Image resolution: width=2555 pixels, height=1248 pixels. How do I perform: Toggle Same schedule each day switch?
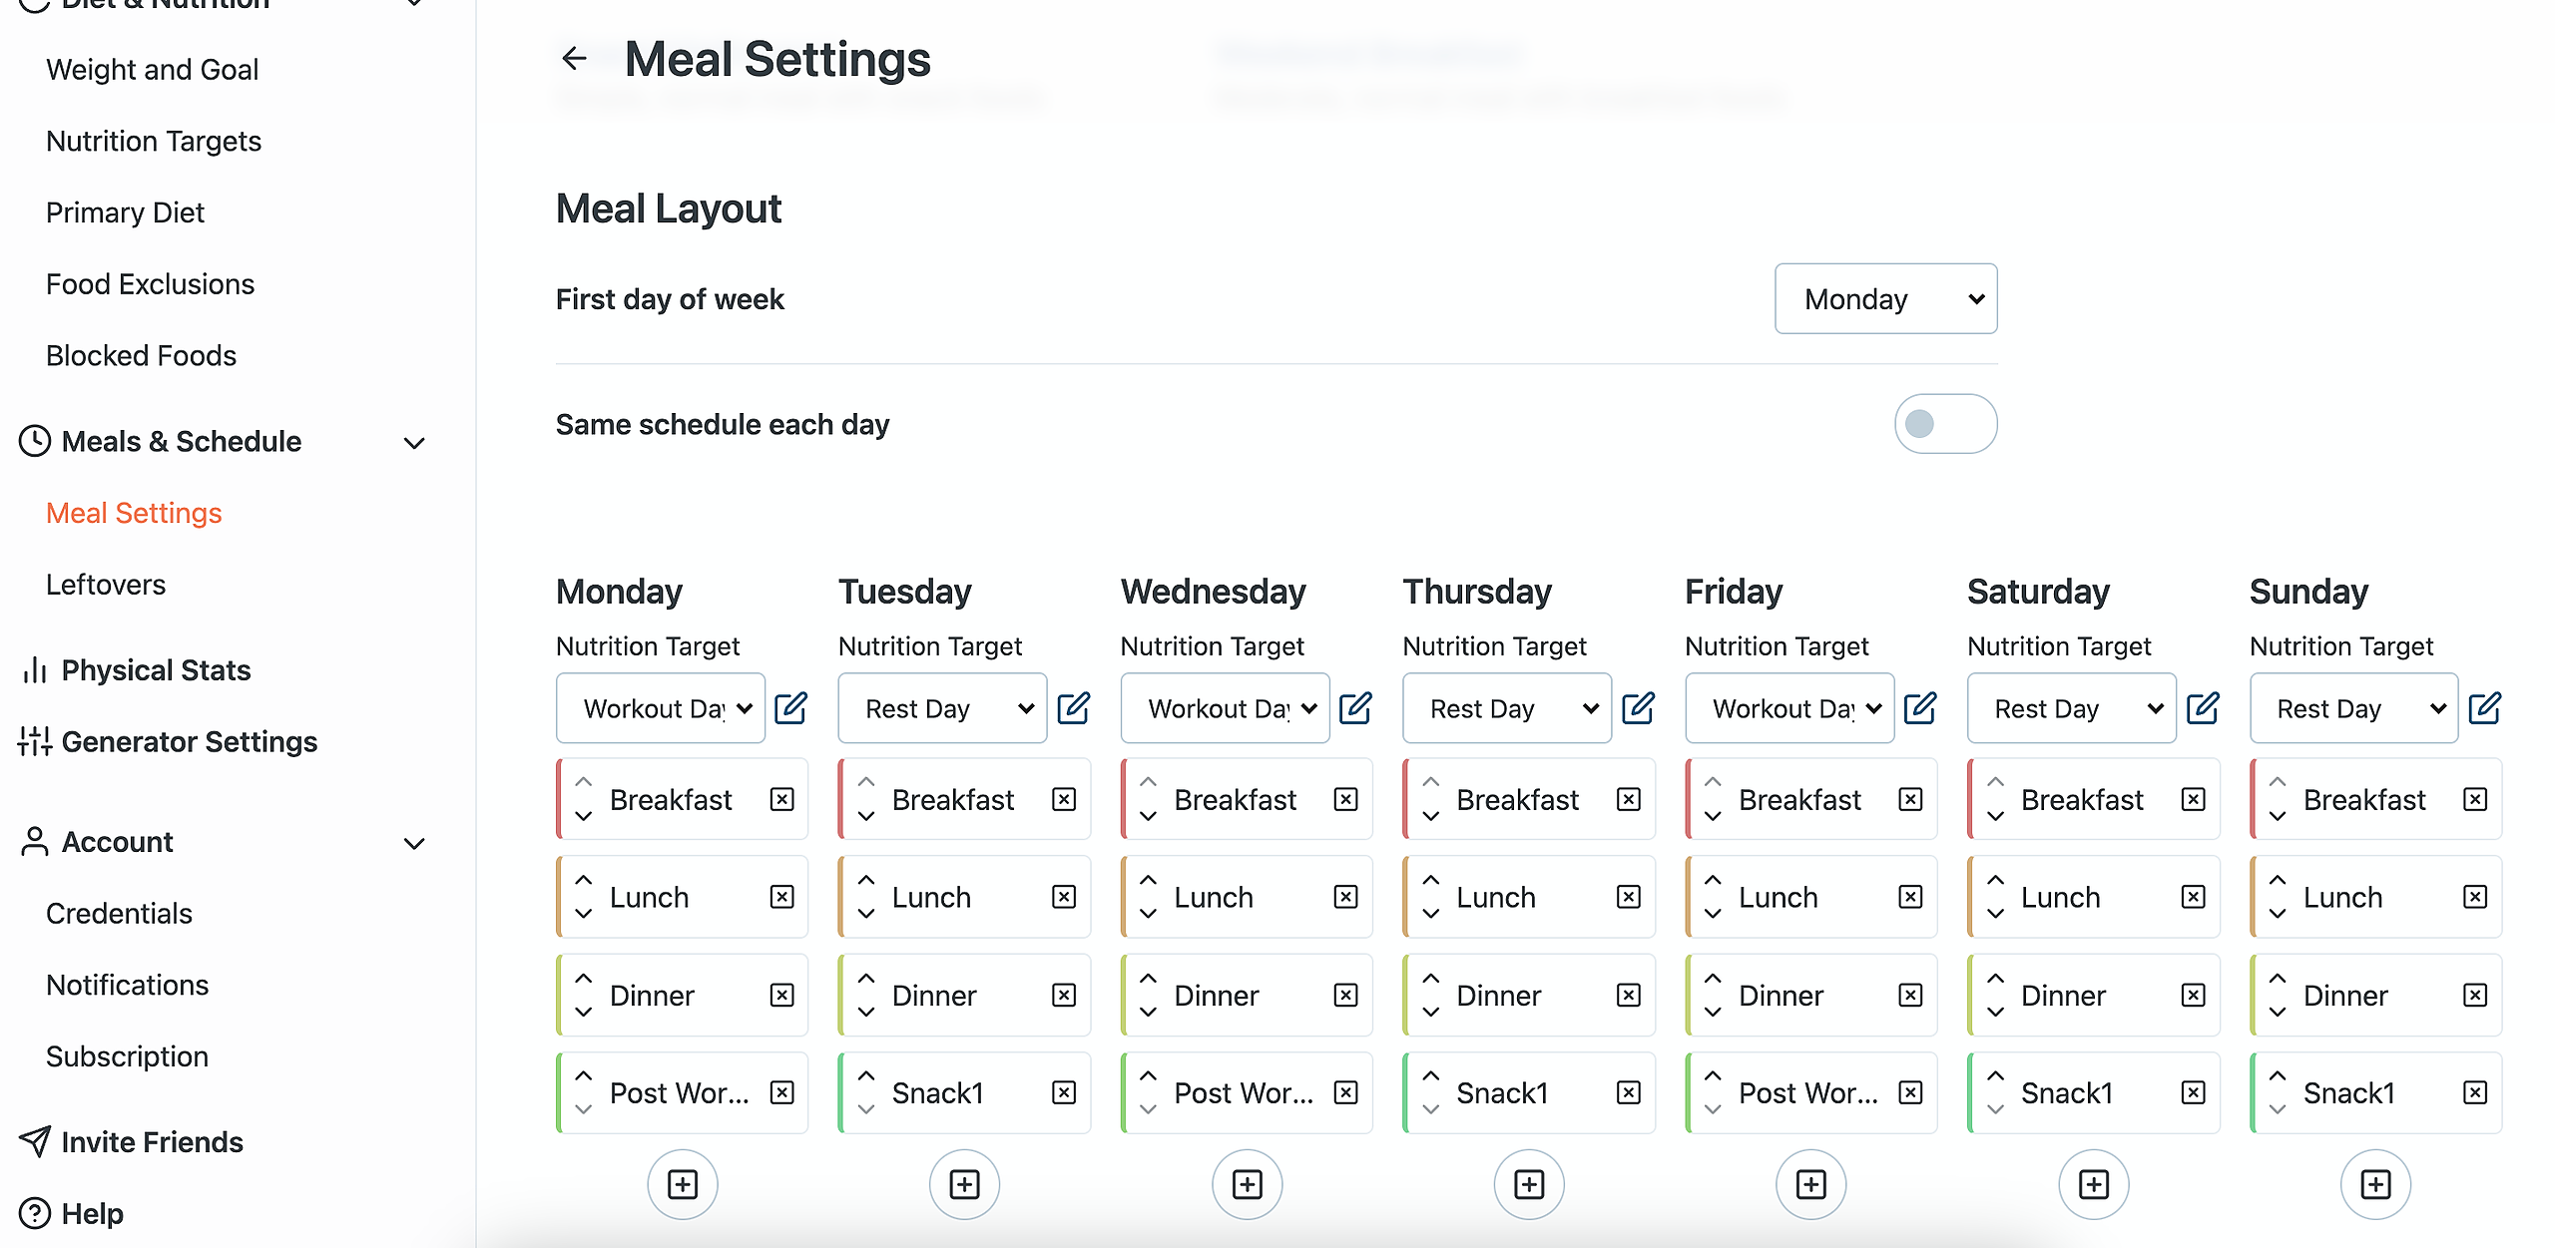[x=1944, y=424]
